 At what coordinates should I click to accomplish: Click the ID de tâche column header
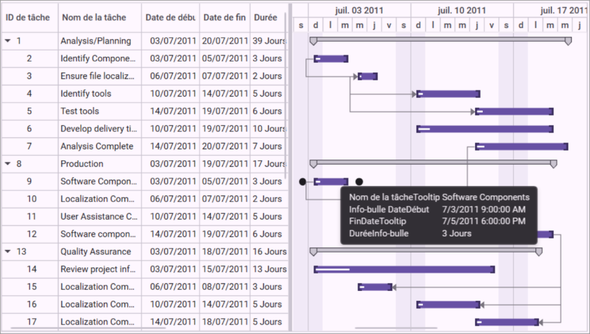coord(28,17)
